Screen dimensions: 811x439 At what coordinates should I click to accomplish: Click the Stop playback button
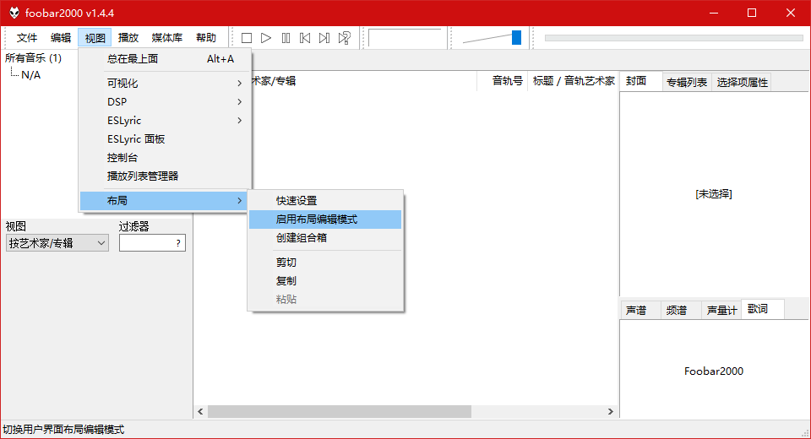coord(247,38)
